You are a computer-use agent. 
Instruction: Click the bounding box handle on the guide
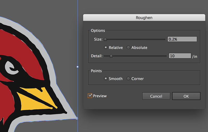point(77,67)
